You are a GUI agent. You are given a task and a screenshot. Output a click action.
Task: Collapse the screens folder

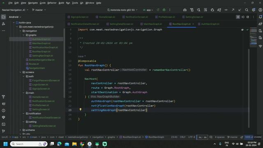[x=21, y=72]
